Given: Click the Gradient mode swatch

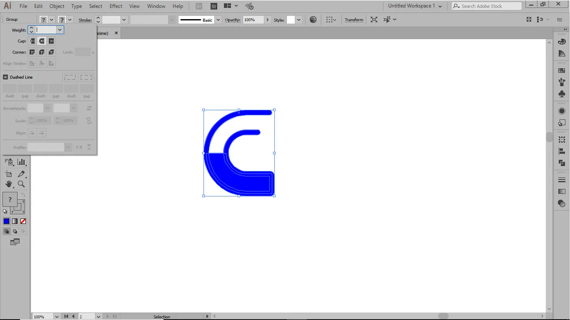Looking at the screenshot, I should (15, 221).
